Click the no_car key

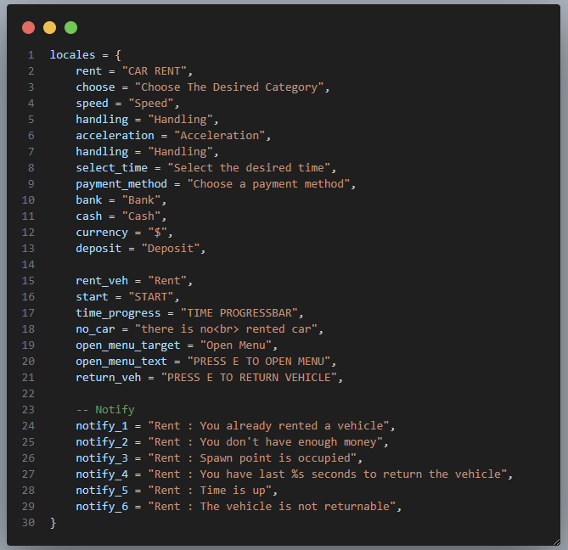[x=95, y=329]
